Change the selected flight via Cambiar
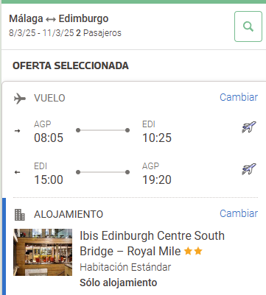The image size is (266, 295). tap(239, 97)
